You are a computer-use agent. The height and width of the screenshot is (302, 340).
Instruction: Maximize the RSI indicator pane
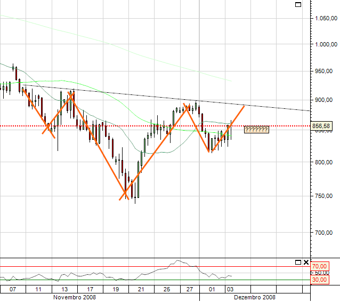click(298, 263)
